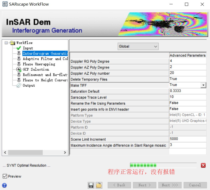The height and width of the screenshot is (190, 210).
Task: Click the Next >>> button
Action: point(170,185)
